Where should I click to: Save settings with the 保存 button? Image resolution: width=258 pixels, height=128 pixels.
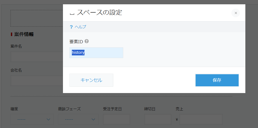pos(217,80)
